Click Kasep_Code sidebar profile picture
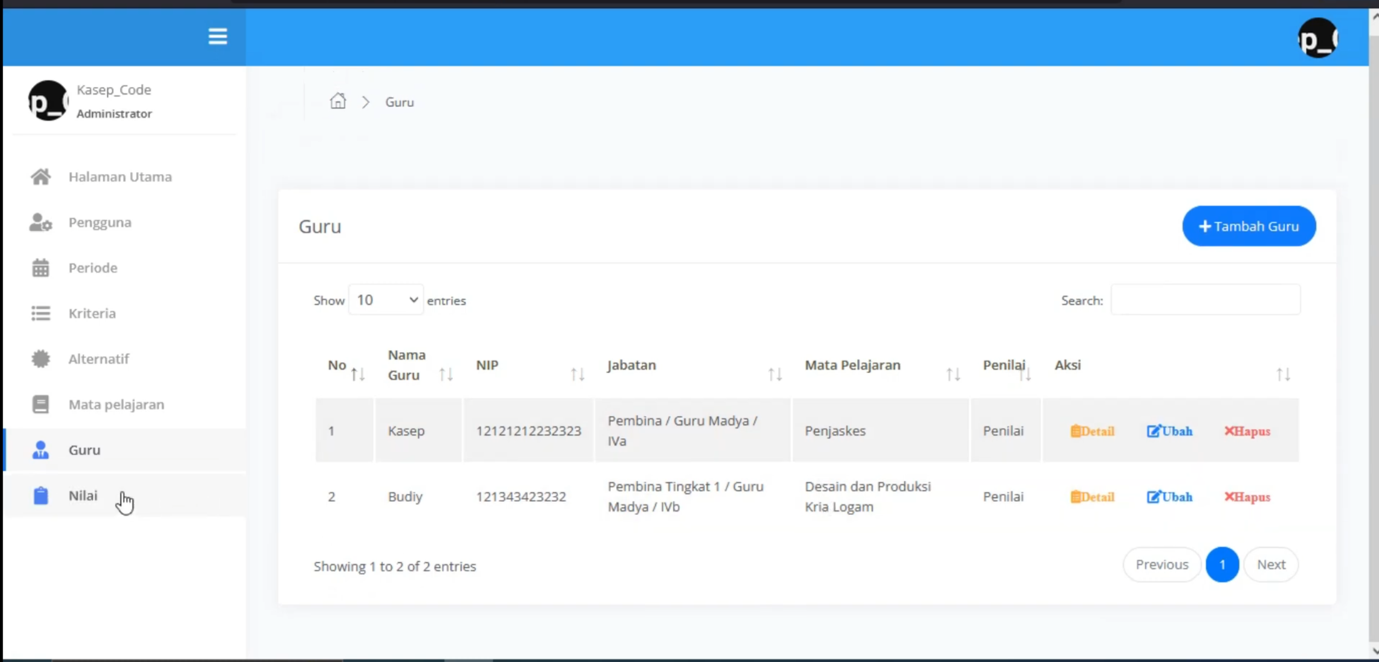1379x662 pixels. click(48, 101)
